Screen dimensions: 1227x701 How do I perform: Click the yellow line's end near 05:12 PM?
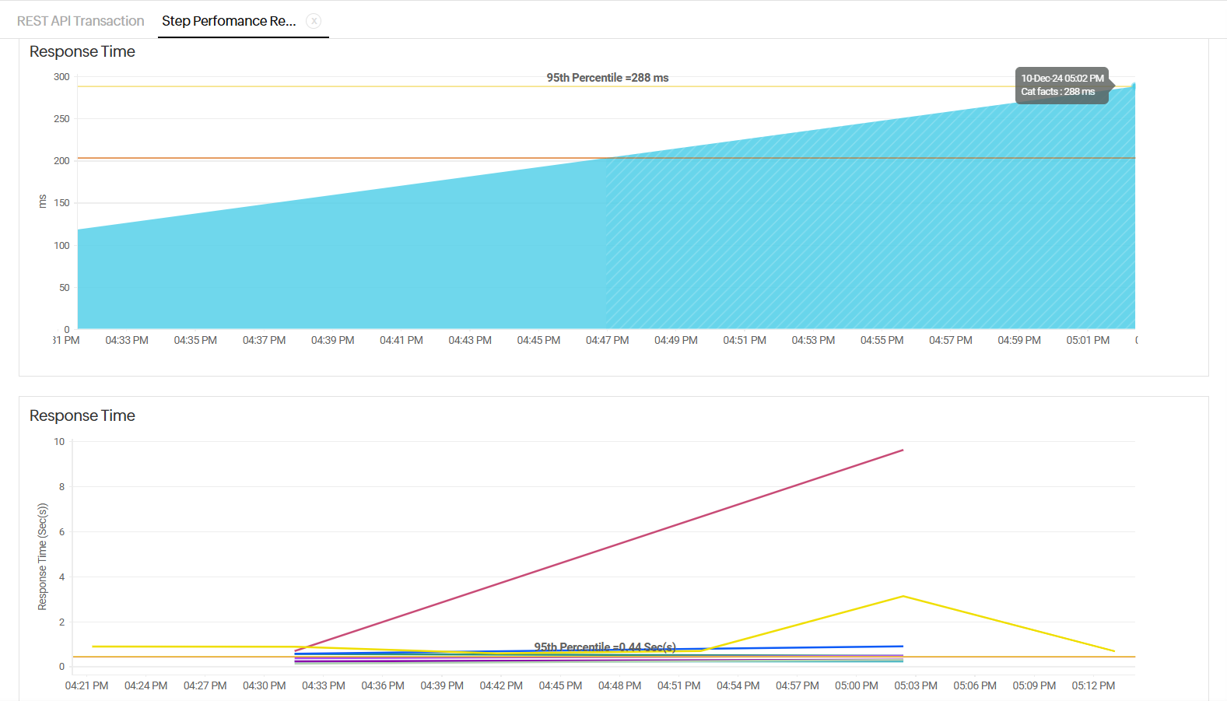[1114, 651]
